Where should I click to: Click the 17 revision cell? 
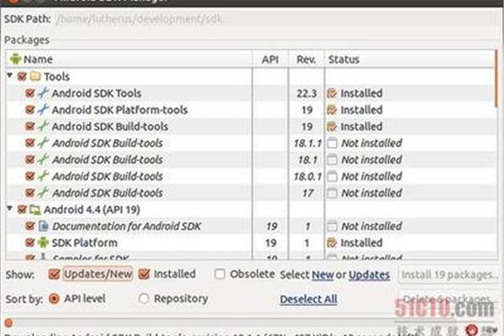[307, 193]
